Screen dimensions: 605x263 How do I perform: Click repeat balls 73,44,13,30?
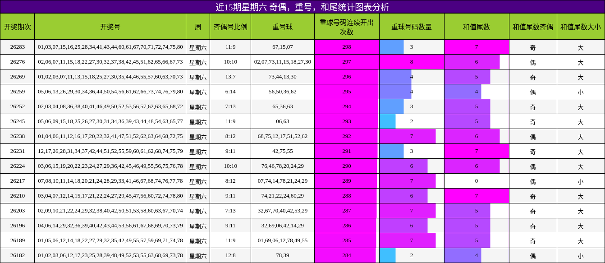click(x=283, y=77)
